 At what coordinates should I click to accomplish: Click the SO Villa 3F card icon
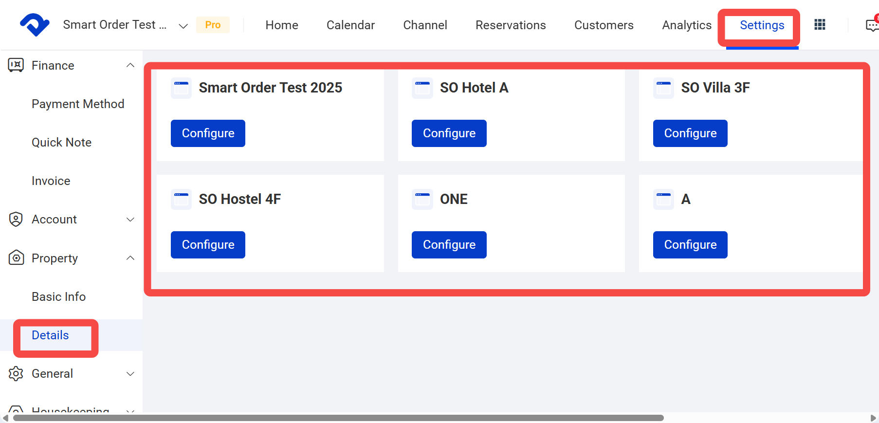point(663,88)
